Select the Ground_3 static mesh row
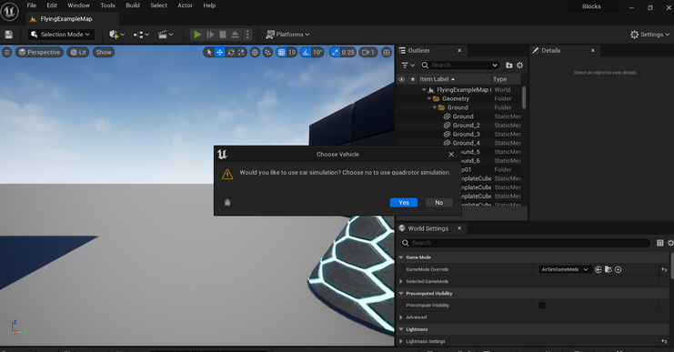The image size is (674, 352). tap(458, 134)
